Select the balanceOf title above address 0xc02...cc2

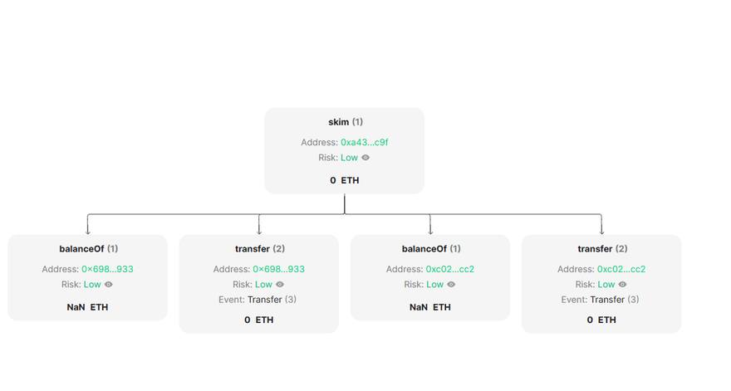430,249
